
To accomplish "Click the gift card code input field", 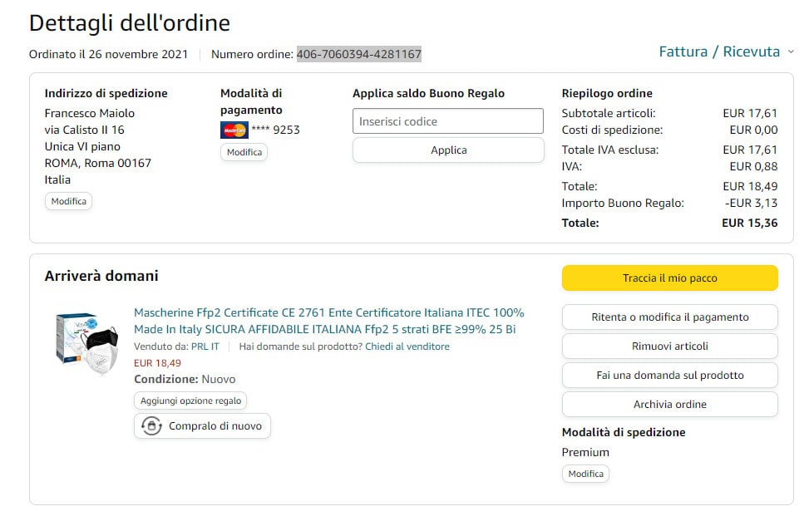I will click(x=447, y=121).
